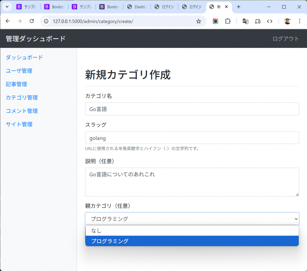Click the slug help text about URL
Image resolution: width=307 pixels, height=271 pixels.
point(142,148)
